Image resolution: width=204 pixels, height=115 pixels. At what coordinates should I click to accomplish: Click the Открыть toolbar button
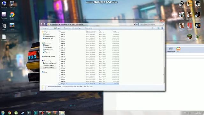coord(58,28)
